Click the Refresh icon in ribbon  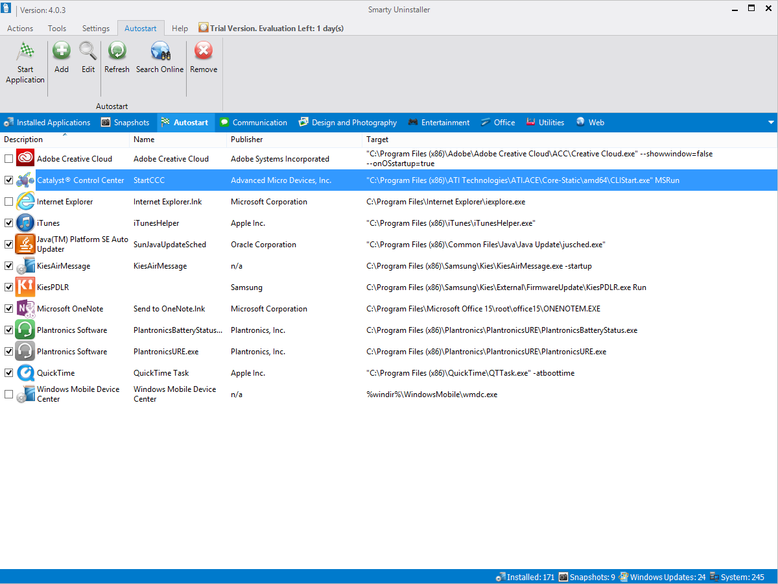[x=117, y=51]
